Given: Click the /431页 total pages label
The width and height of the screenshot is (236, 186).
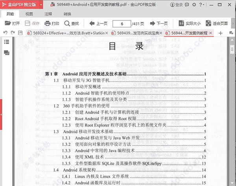Looking at the screenshot, I should click(x=138, y=24).
